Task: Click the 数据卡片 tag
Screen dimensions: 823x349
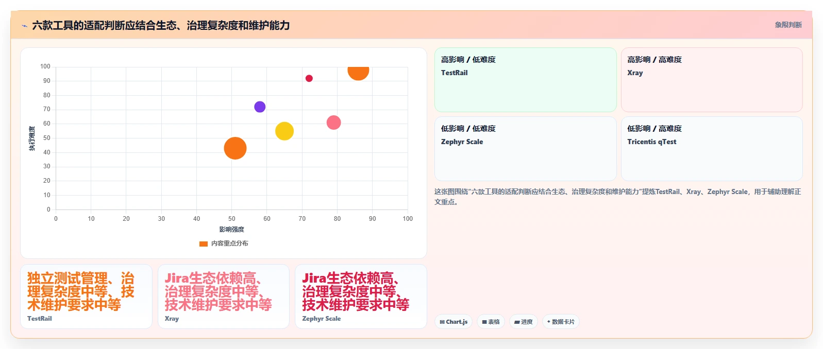Action: pos(561,322)
